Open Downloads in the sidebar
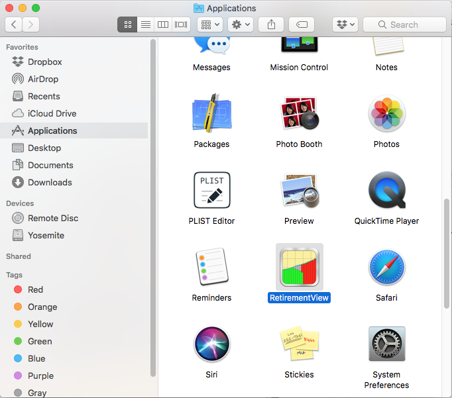The height and width of the screenshot is (398, 452). 74,182
